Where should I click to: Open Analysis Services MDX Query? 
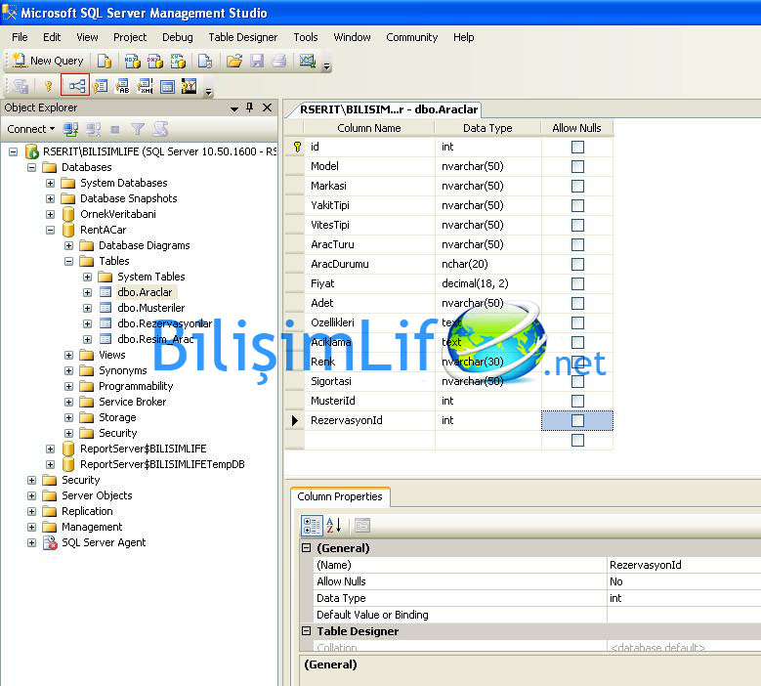click(133, 62)
